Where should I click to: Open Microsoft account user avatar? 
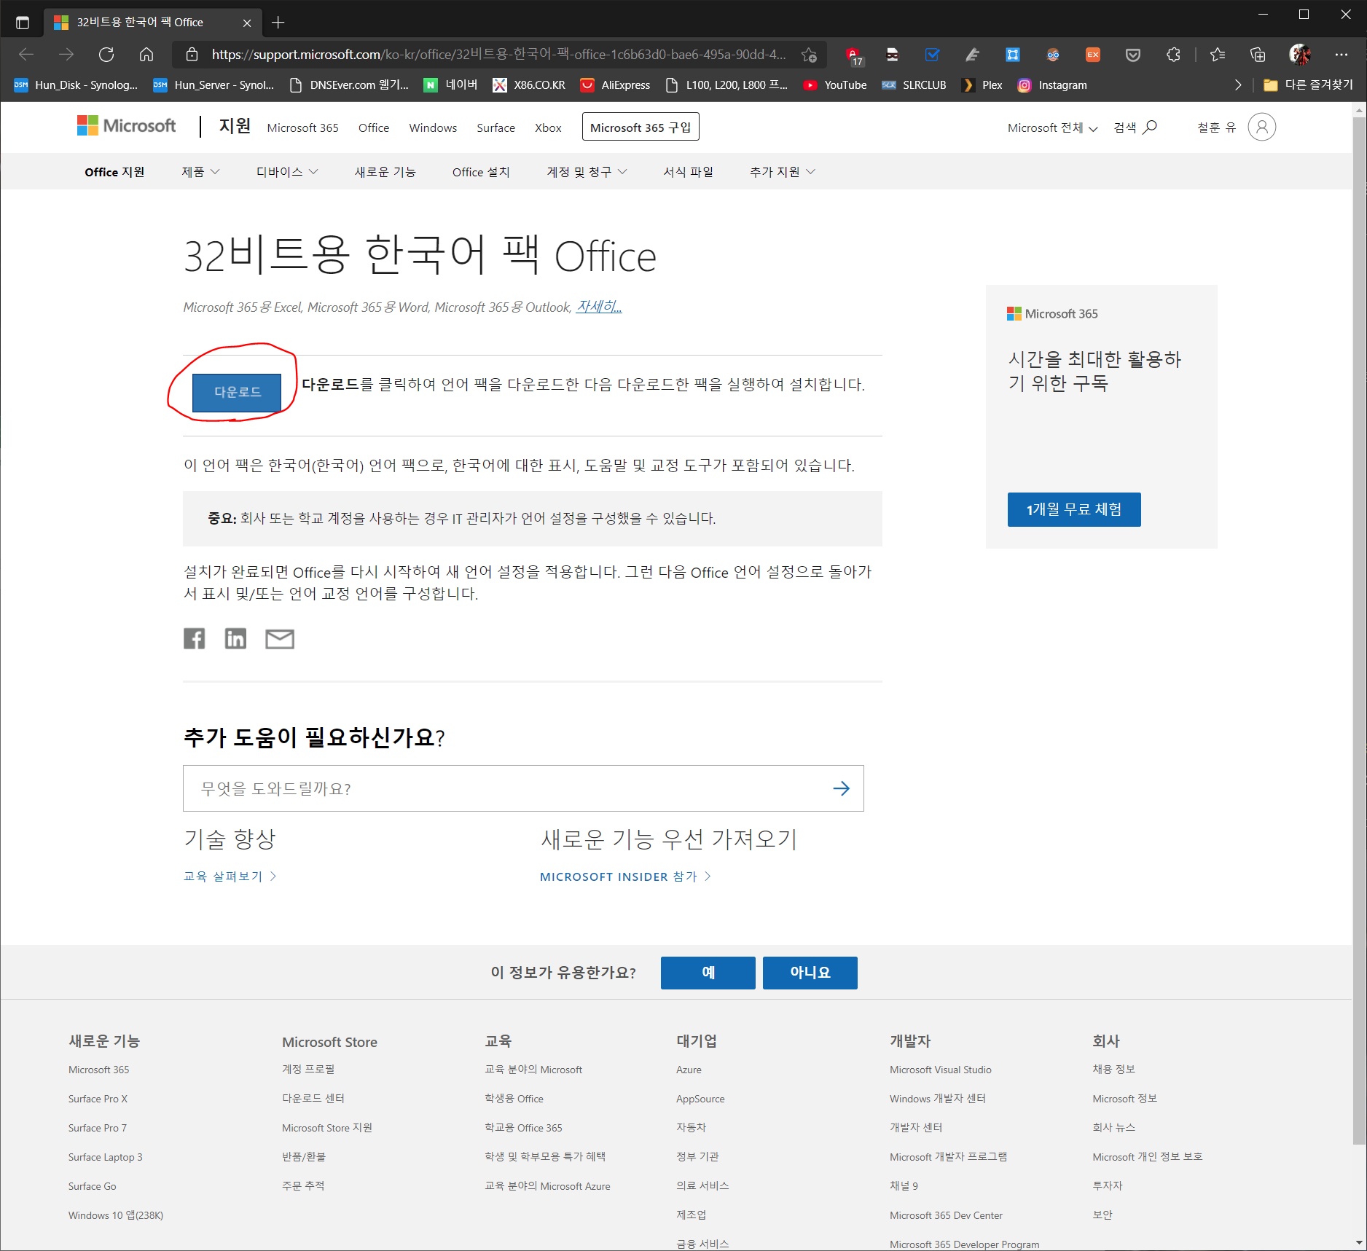(1262, 127)
